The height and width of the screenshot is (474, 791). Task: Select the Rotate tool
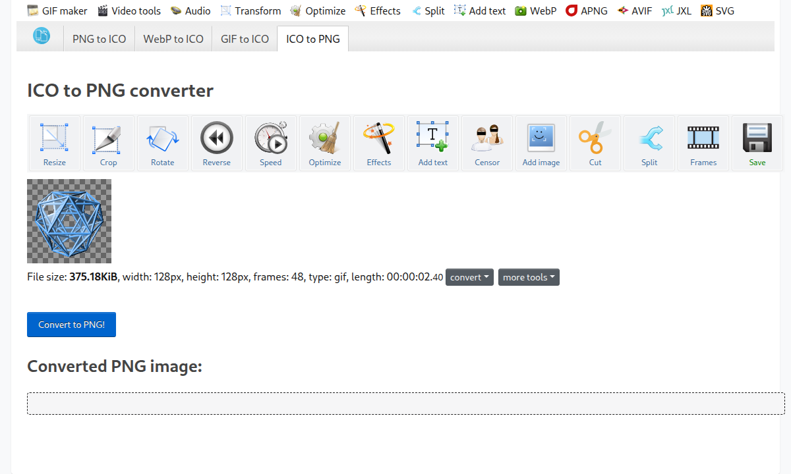pyautogui.click(x=163, y=144)
